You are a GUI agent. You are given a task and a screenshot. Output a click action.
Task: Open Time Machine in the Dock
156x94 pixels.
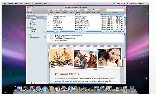point(103,89)
